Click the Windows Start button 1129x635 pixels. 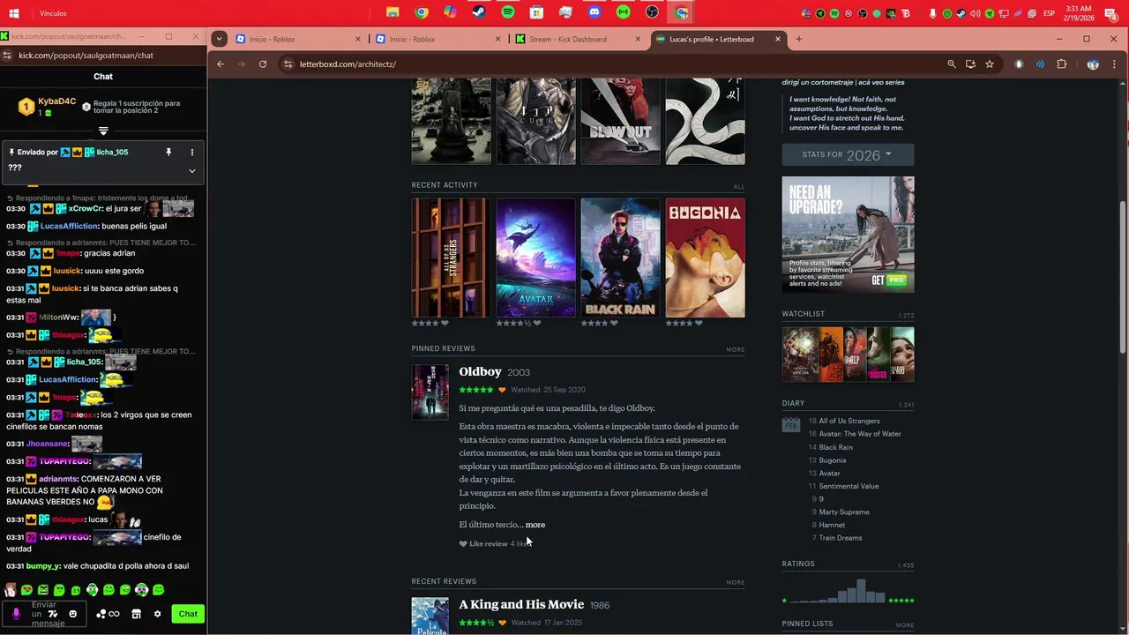click(14, 13)
